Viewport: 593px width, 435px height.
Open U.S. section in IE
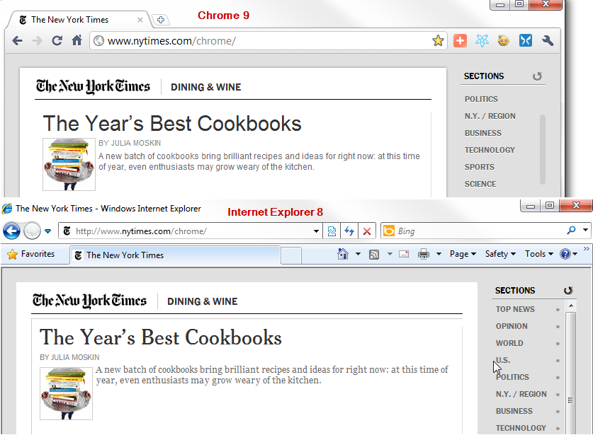(503, 360)
